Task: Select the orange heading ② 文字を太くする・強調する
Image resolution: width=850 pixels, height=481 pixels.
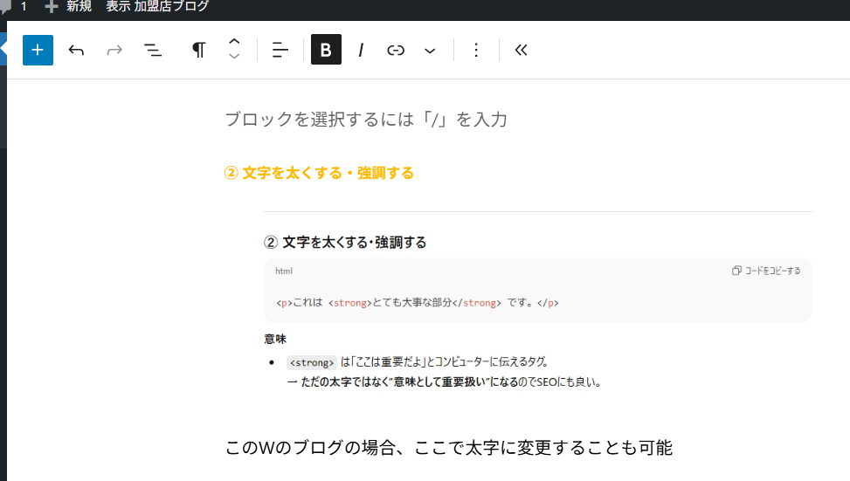Action: [319, 173]
